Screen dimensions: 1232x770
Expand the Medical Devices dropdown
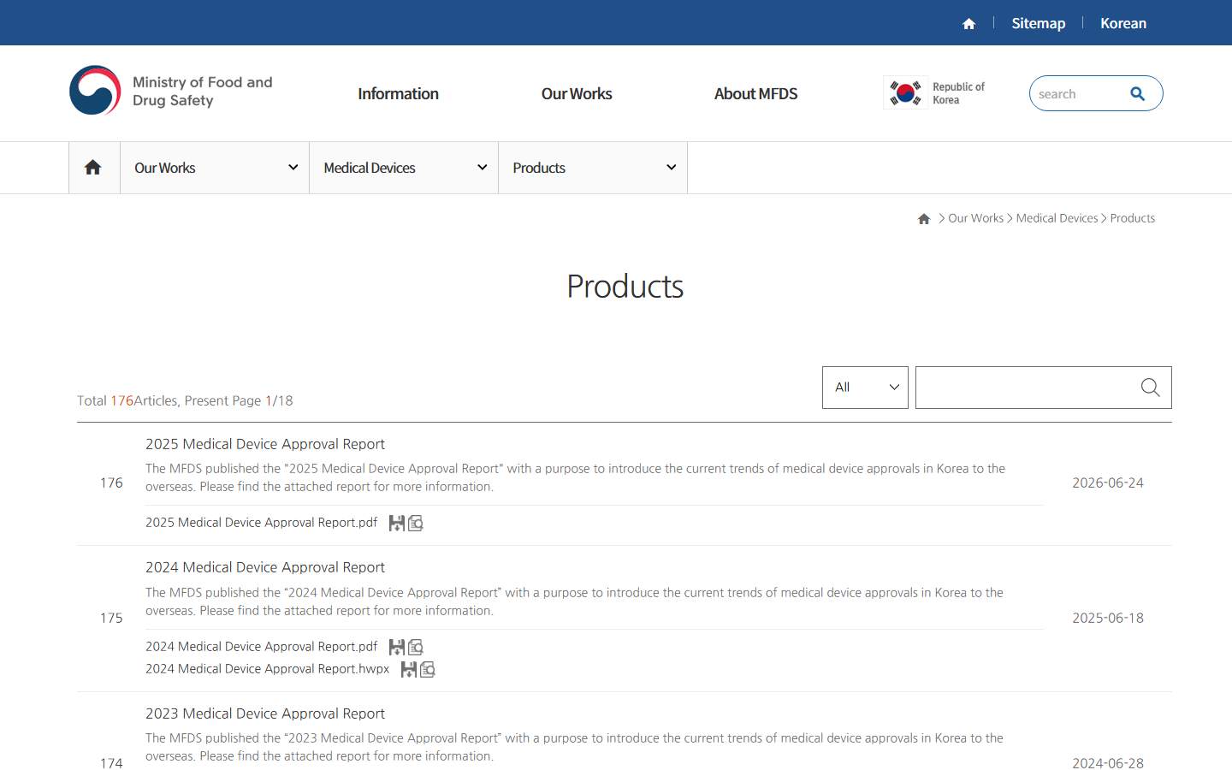tap(404, 168)
